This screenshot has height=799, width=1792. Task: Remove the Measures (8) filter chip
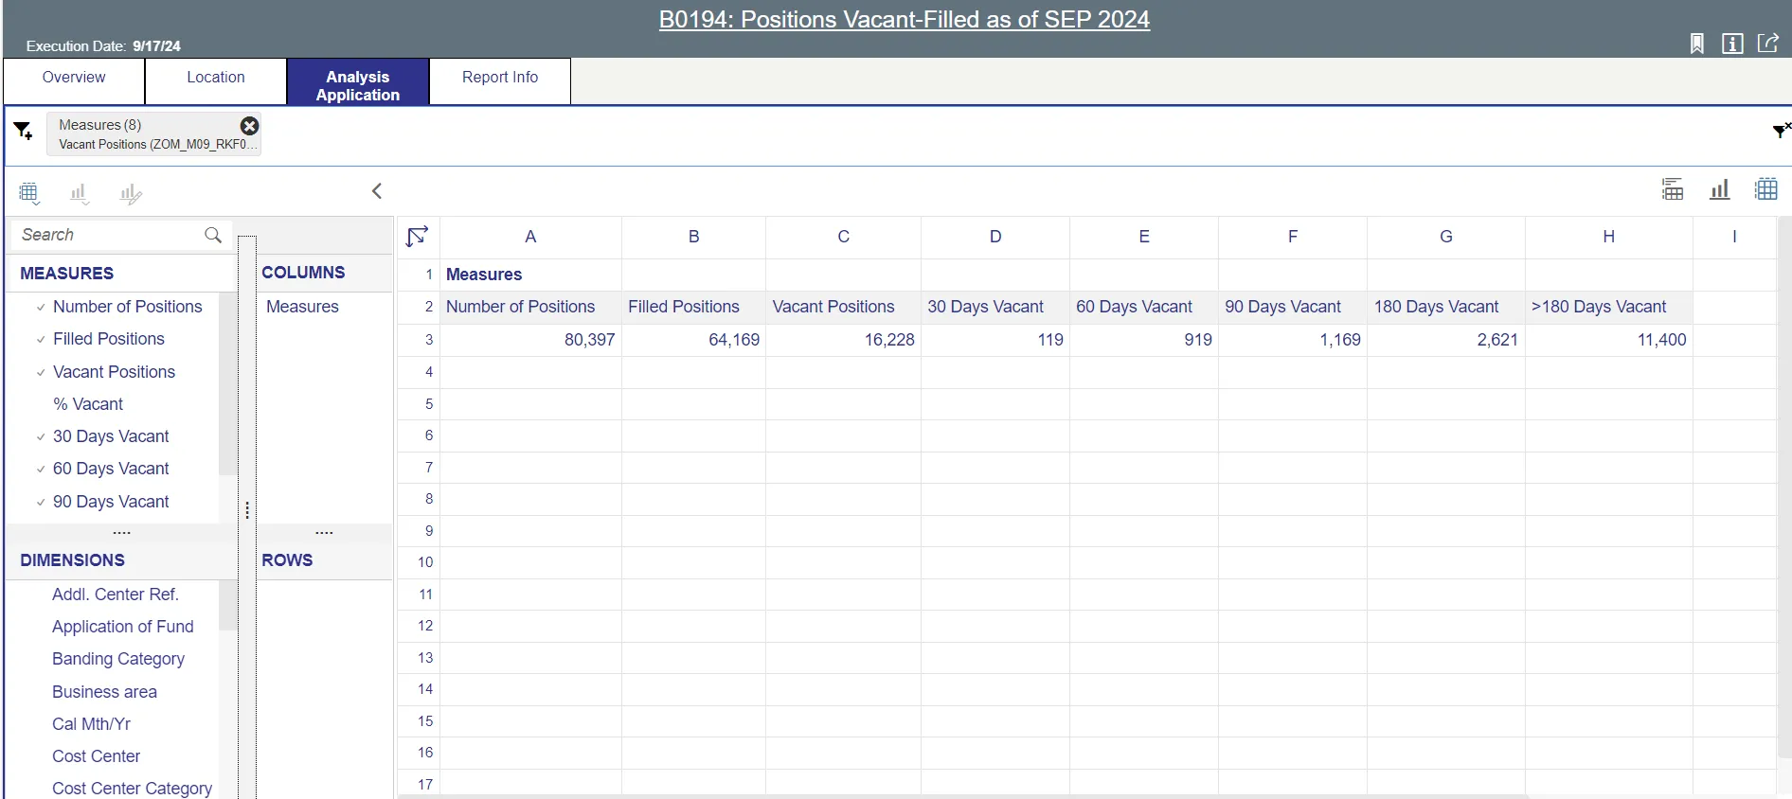249,126
